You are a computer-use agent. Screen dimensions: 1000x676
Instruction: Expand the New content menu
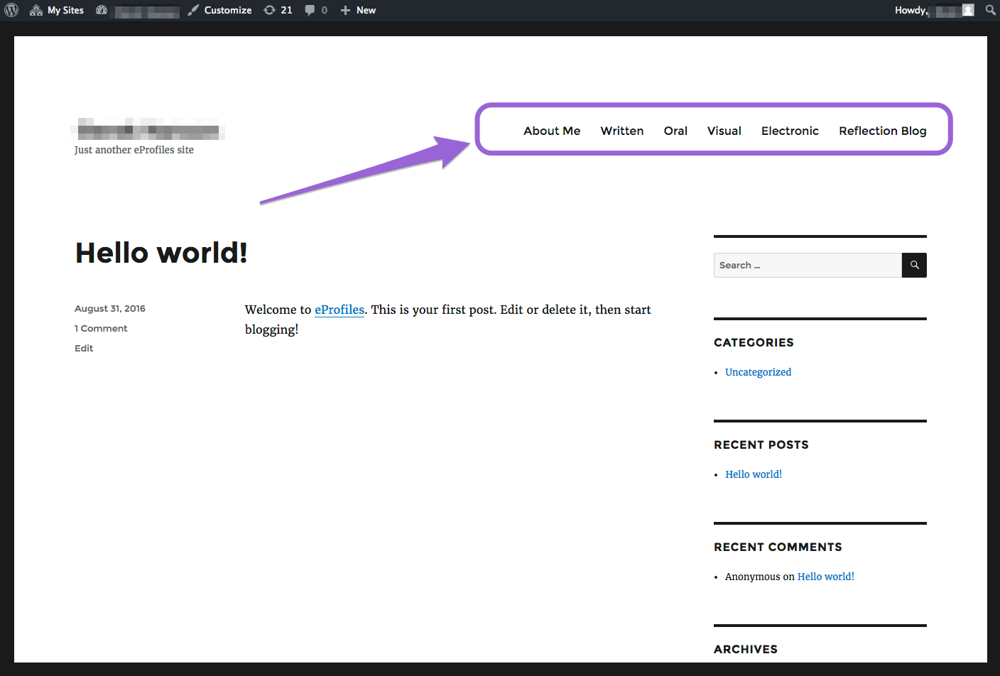click(358, 10)
